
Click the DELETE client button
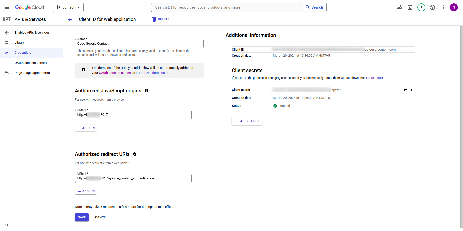click(161, 19)
